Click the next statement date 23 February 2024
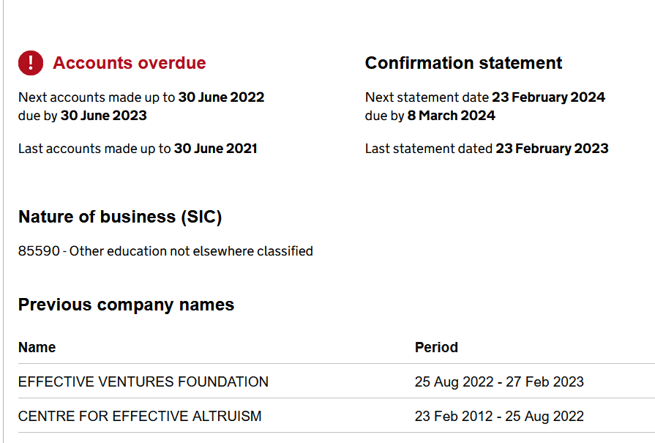This screenshot has width=655, height=443. [x=548, y=97]
